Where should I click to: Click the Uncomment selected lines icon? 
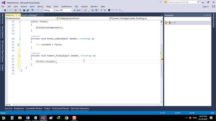[x=105, y=10]
